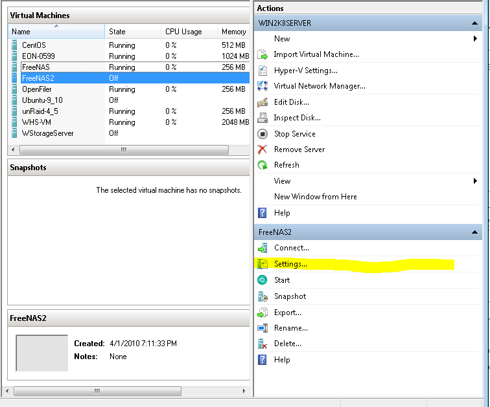The height and width of the screenshot is (407, 490).
Task: Click the red X Remove Server icon
Action: click(262, 149)
